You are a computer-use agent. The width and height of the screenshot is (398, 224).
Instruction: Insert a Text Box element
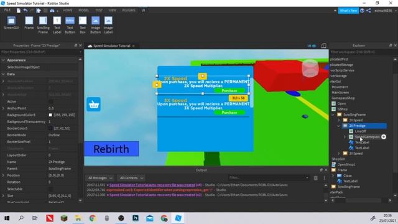[x=83, y=25]
